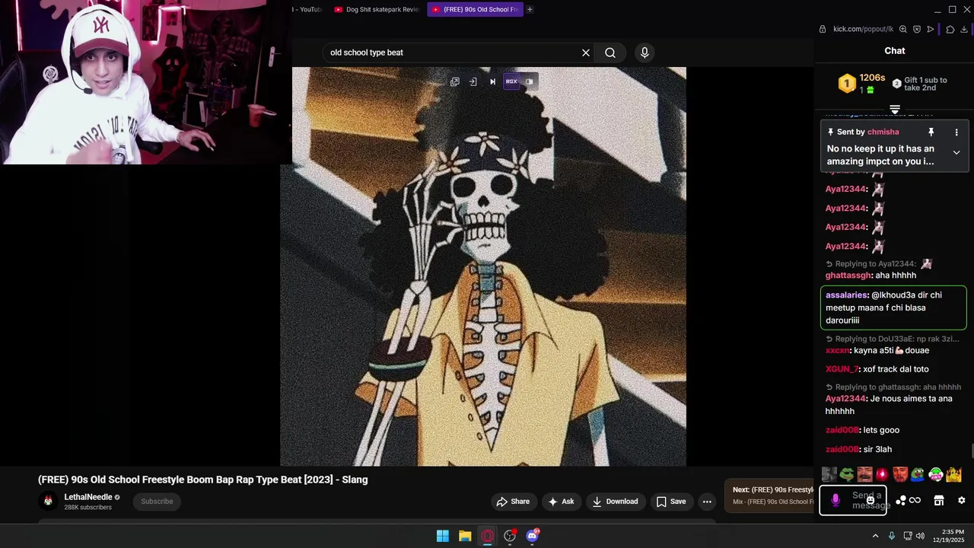Open new browser tab with plus button
Viewport: 974px width, 548px height.
point(530,9)
